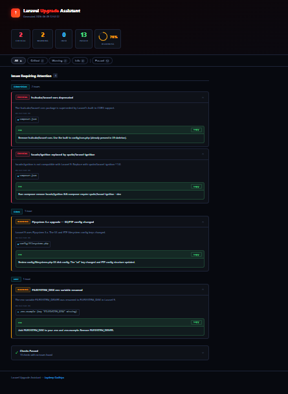Click the Warning badge on Flysystem issue
This screenshot has height=394, width=288.
coord(23,222)
